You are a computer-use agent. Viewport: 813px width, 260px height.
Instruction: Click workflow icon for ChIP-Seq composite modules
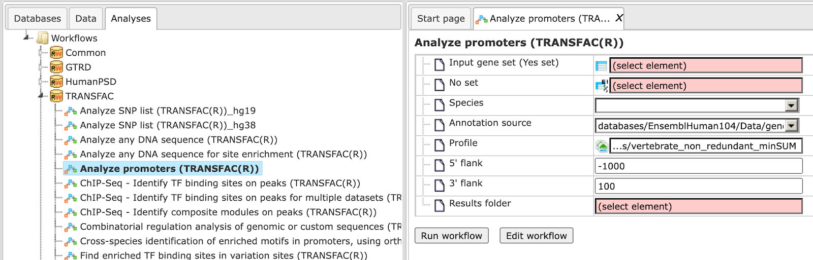[x=71, y=212]
